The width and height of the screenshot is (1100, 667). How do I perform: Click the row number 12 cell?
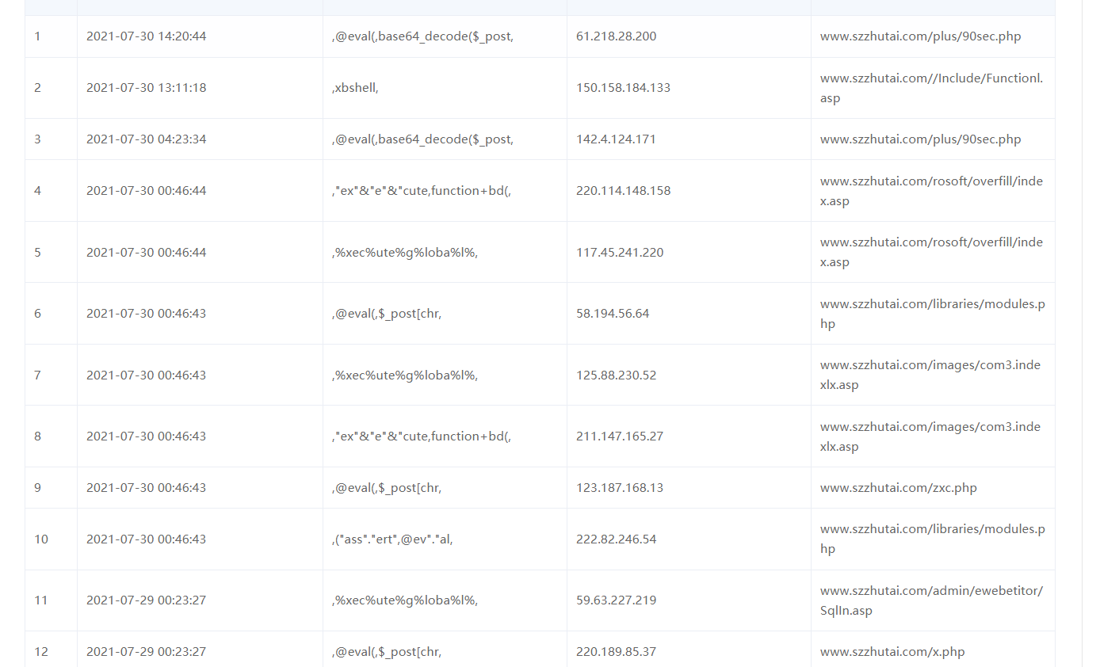41,652
